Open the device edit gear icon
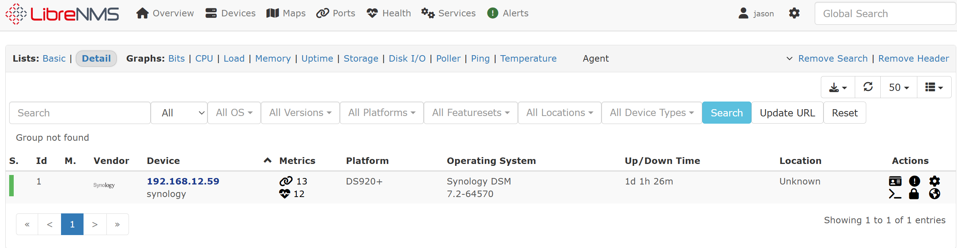The width and height of the screenshot is (957, 248). coord(934,181)
